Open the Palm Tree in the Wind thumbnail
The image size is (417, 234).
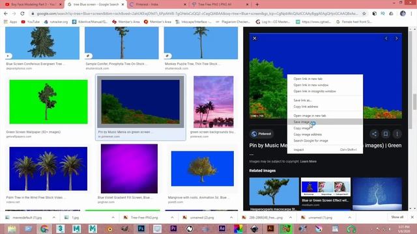coord(48,168)
